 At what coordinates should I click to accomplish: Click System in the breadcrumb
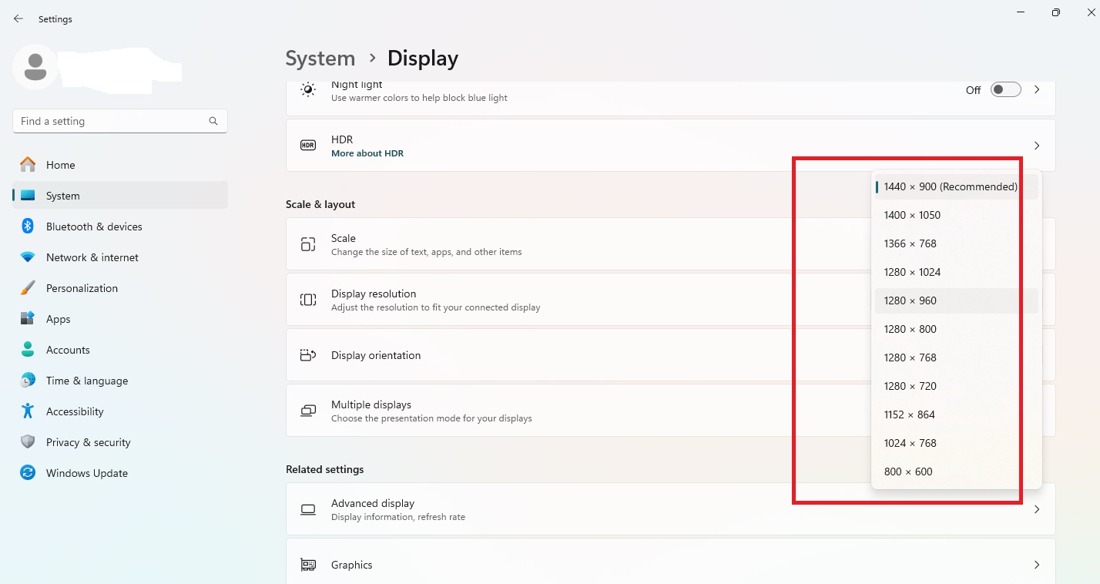pyautogui.click(x=320, y=59)
